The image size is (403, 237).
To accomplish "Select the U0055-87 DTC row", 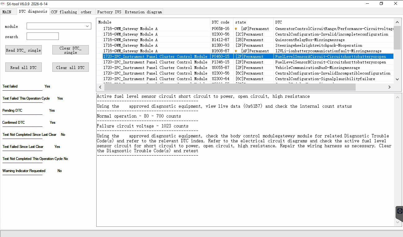I will click(245, 68).
